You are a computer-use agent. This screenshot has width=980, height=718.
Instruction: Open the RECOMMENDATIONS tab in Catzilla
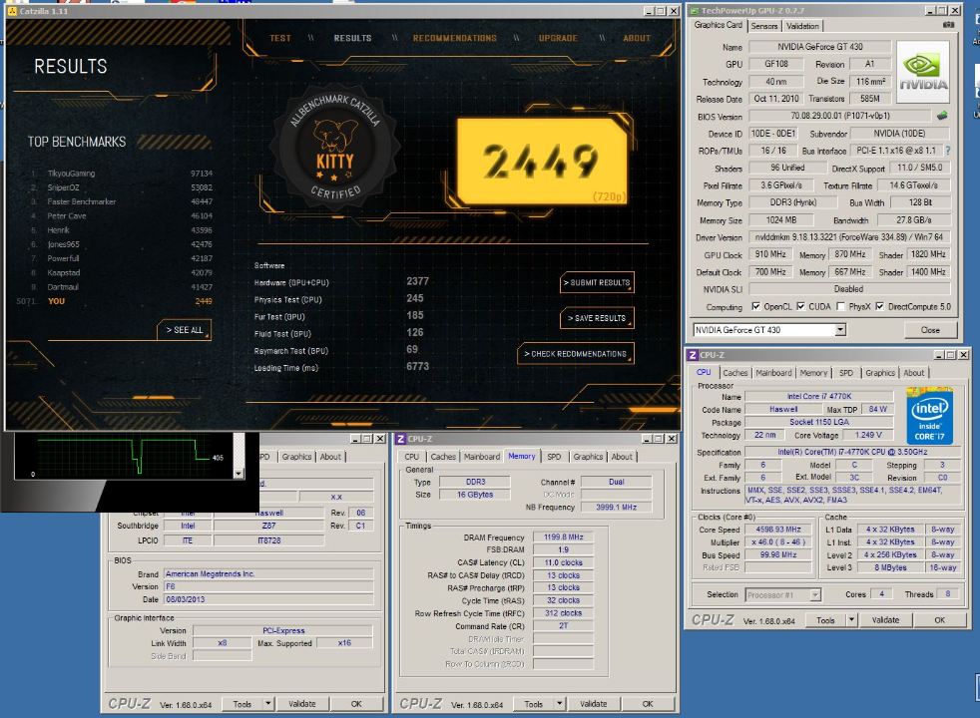pos(454,38)
